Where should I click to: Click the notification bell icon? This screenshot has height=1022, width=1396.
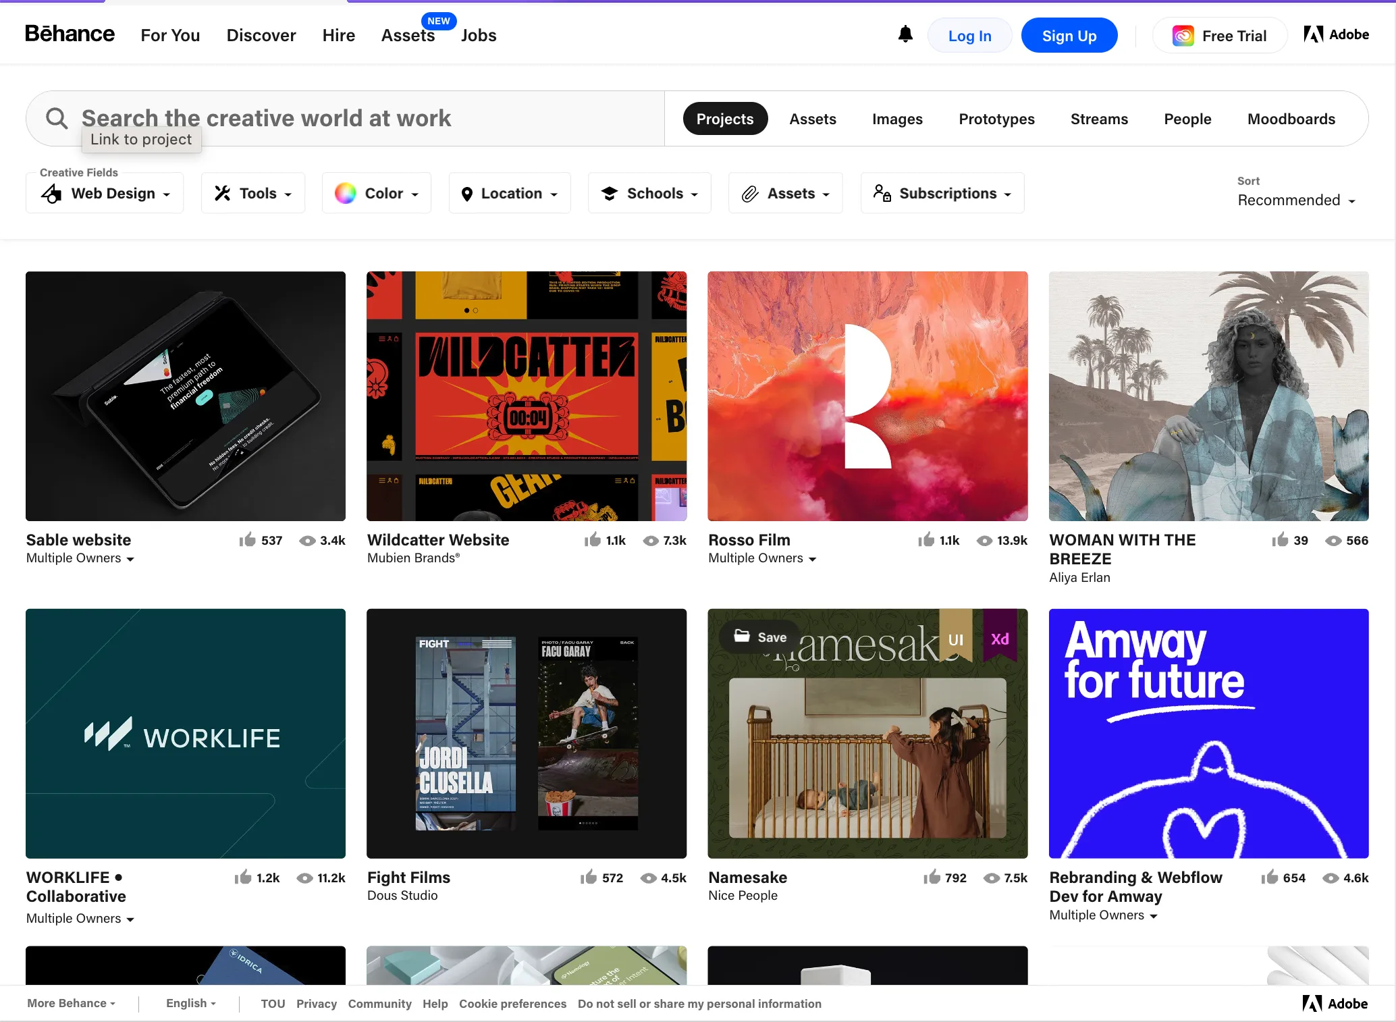(905, 34)
